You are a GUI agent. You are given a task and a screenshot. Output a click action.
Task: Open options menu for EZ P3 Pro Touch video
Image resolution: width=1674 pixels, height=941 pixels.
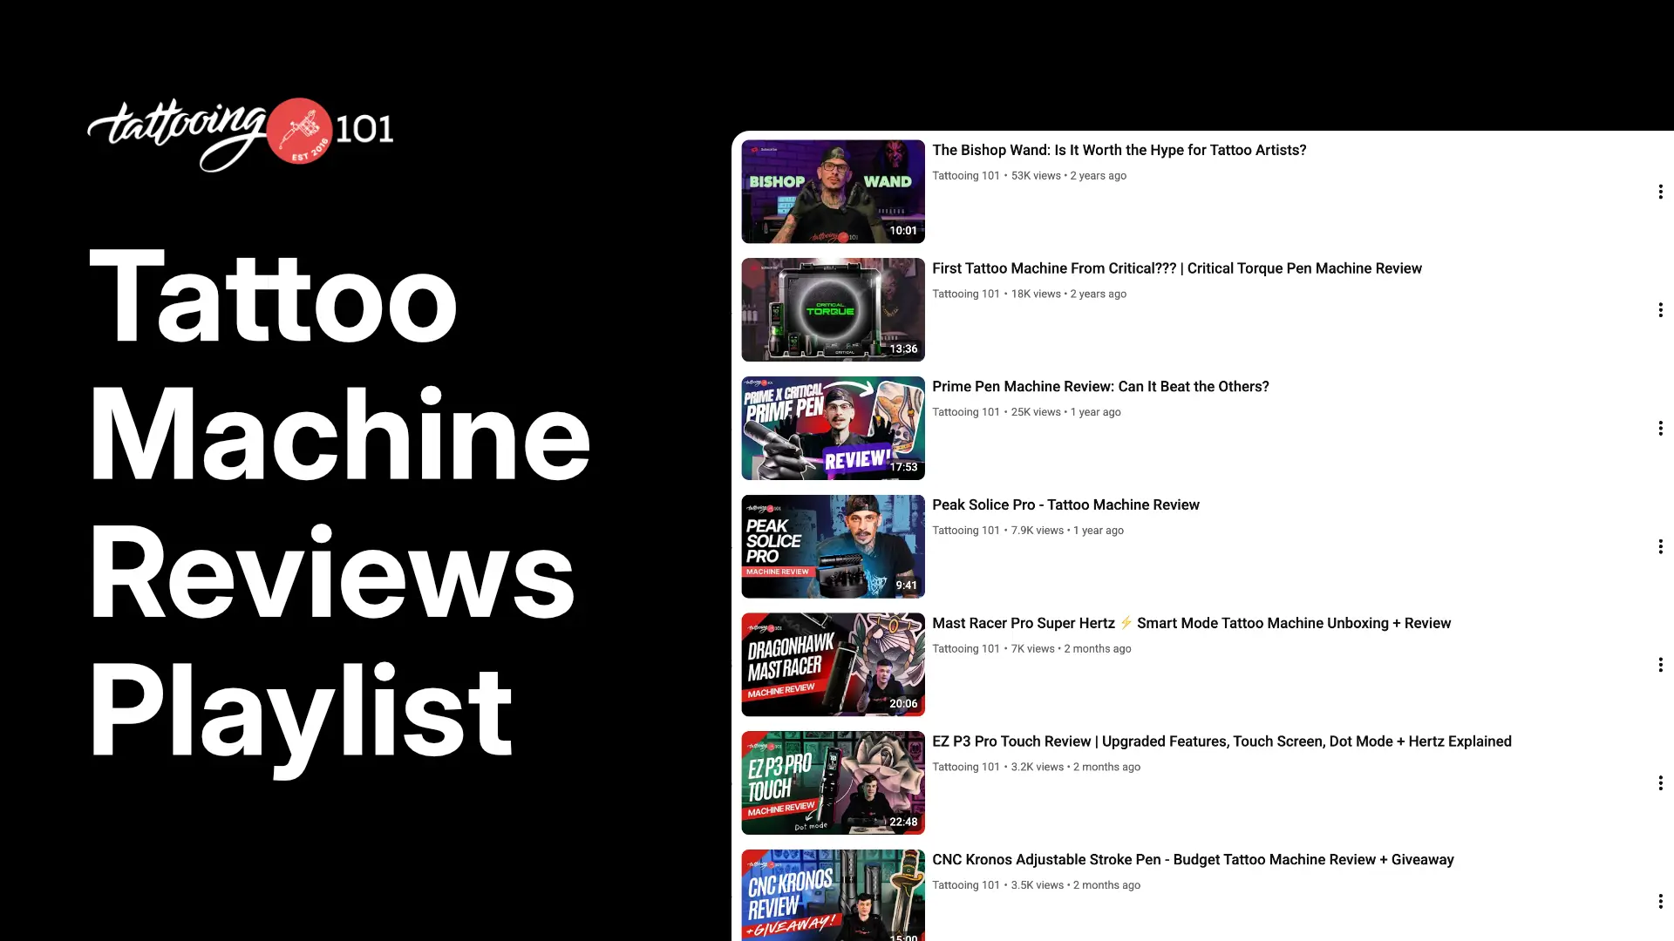pyautogui.click(x=1660, y=783)
